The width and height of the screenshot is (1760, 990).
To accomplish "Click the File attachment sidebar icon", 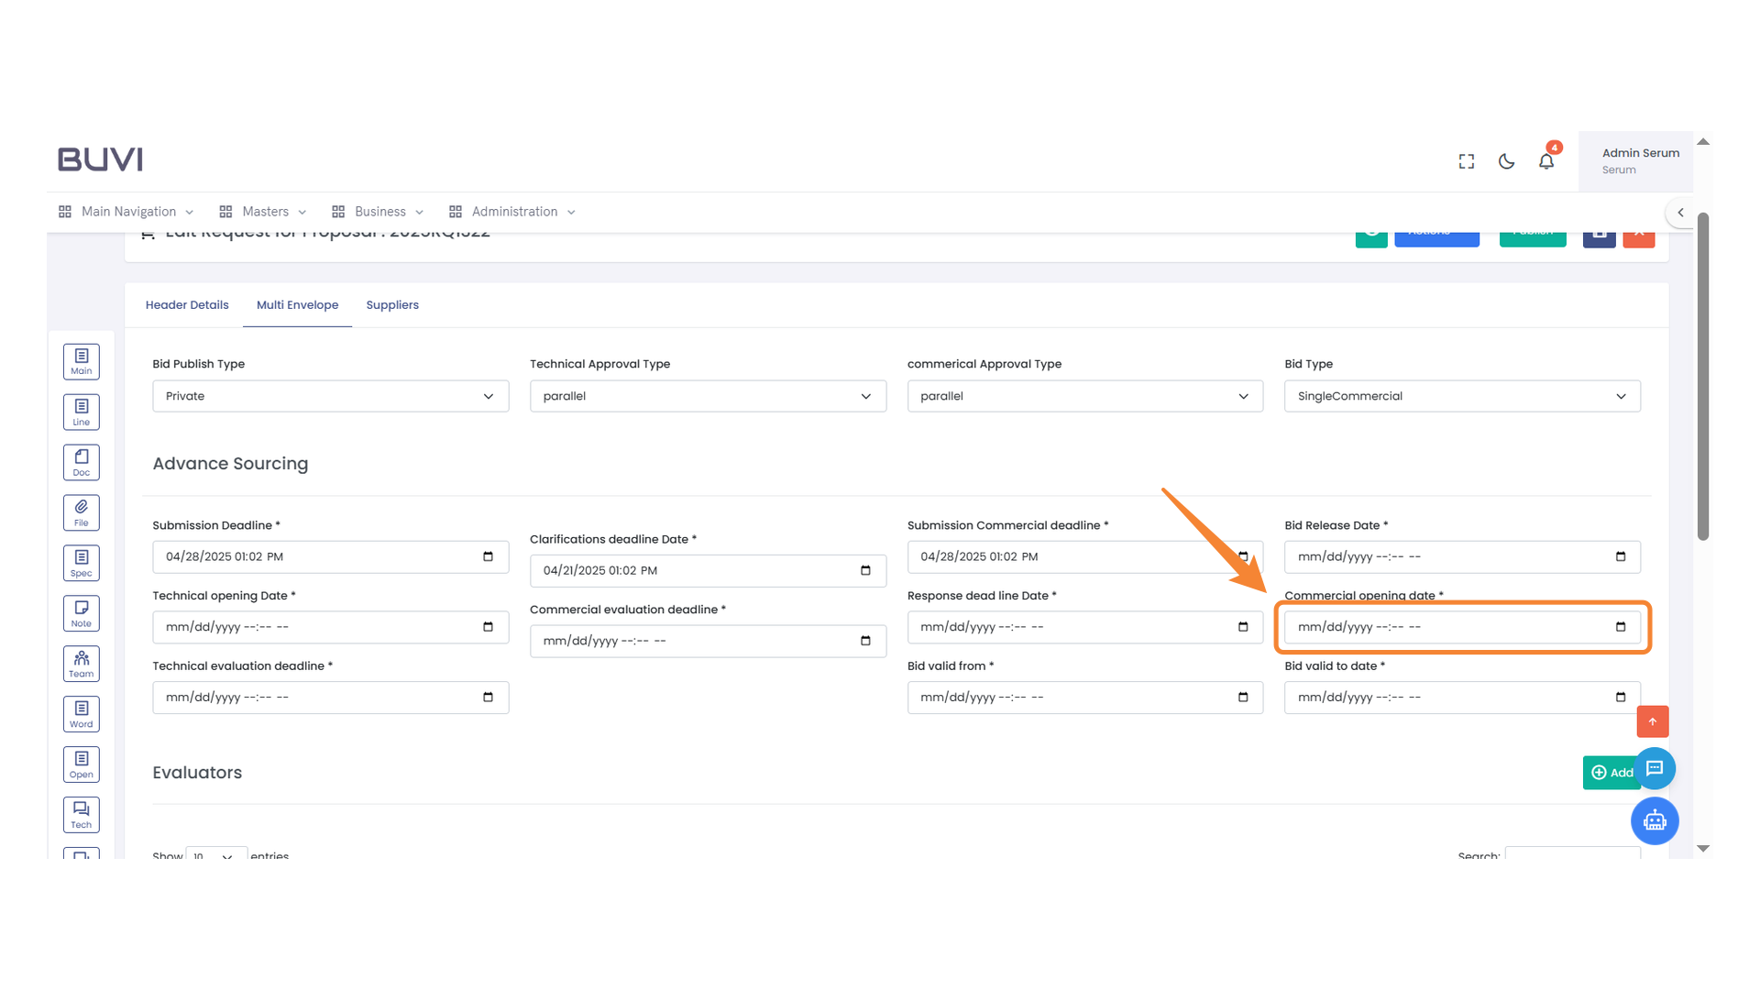I will [x=81, y=511].
